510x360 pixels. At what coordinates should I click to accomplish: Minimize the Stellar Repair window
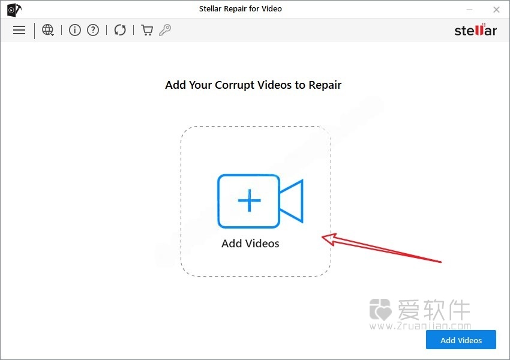click(x=469, y=10)
